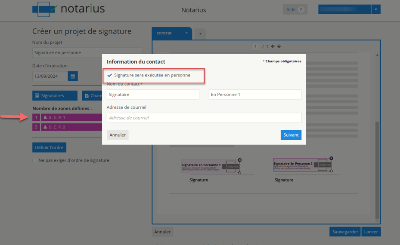Viewport: 400px width, 245px height.
Task: Open the Signataires panel
Action: [x=55, y=95]
